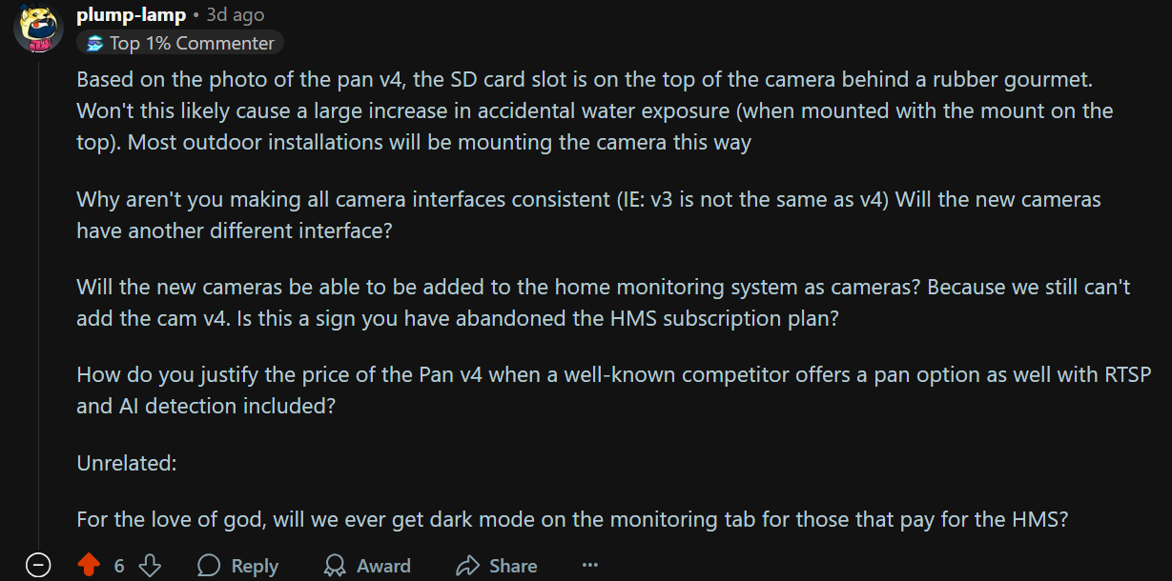Click the Reply button
The image size is (1172, 581).
click(x=237, y=566)
